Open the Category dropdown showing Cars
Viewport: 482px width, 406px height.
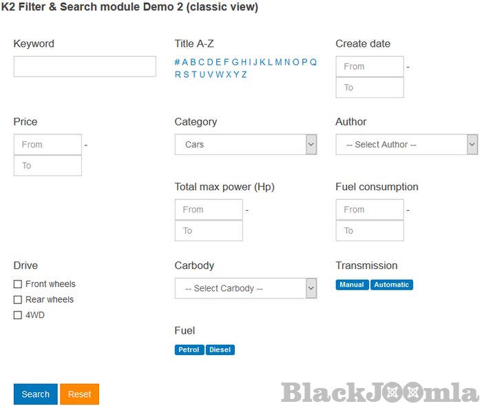click(245, 145)
